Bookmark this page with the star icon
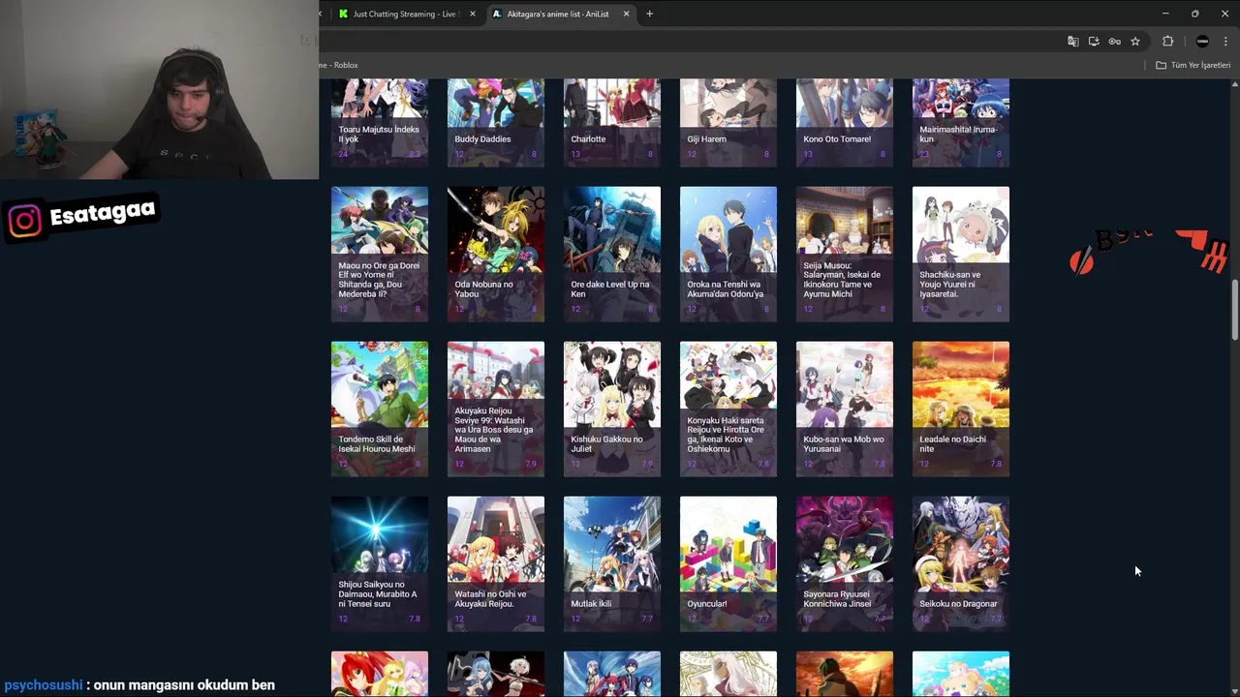This screenshot has height=697, width=1240. pyautogui.click(x=1135, y=41)
